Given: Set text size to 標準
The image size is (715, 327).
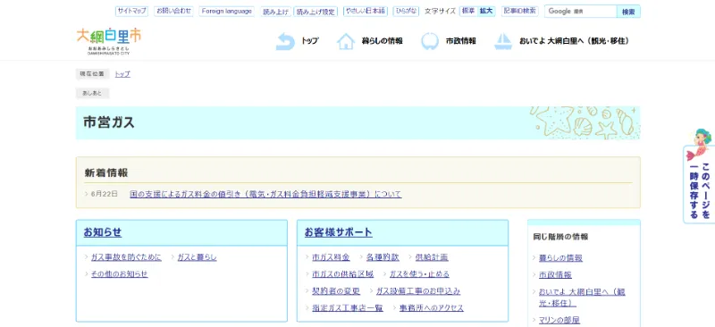Looking at the screenshot, I should [468, 11].
